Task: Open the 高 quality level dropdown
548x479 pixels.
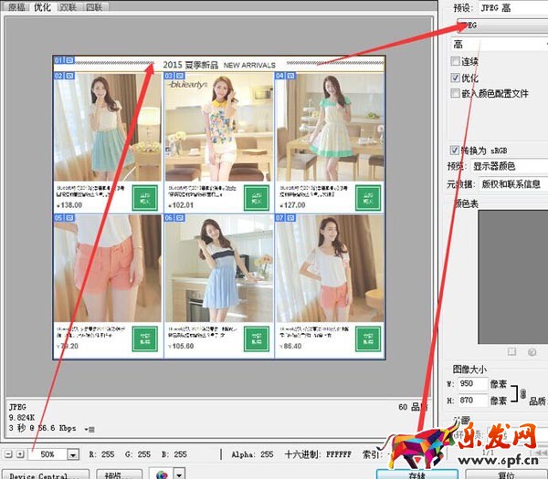Action: [x=498, y=44]
